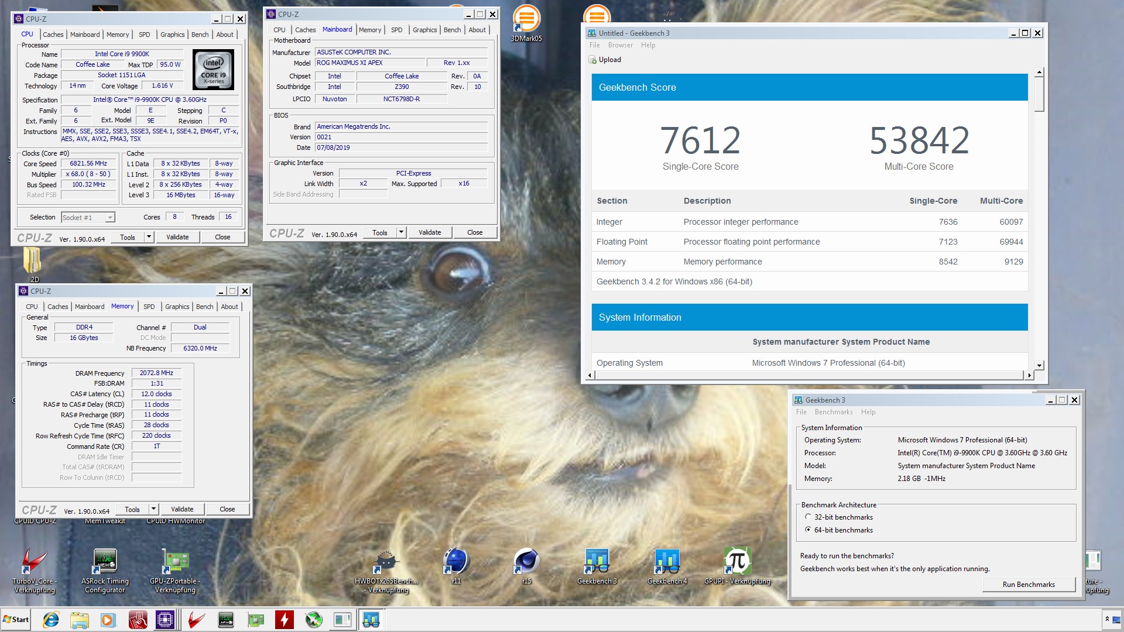Open the Caches tab in top-left CPU-Z
Screen dimensions: 1124x632
click(x=53, y=35)
